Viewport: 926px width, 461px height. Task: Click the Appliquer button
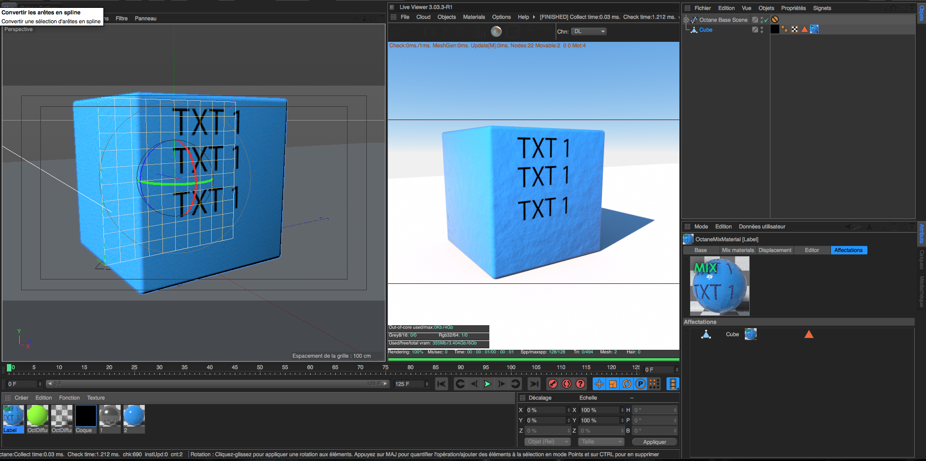tap(654, 442)
